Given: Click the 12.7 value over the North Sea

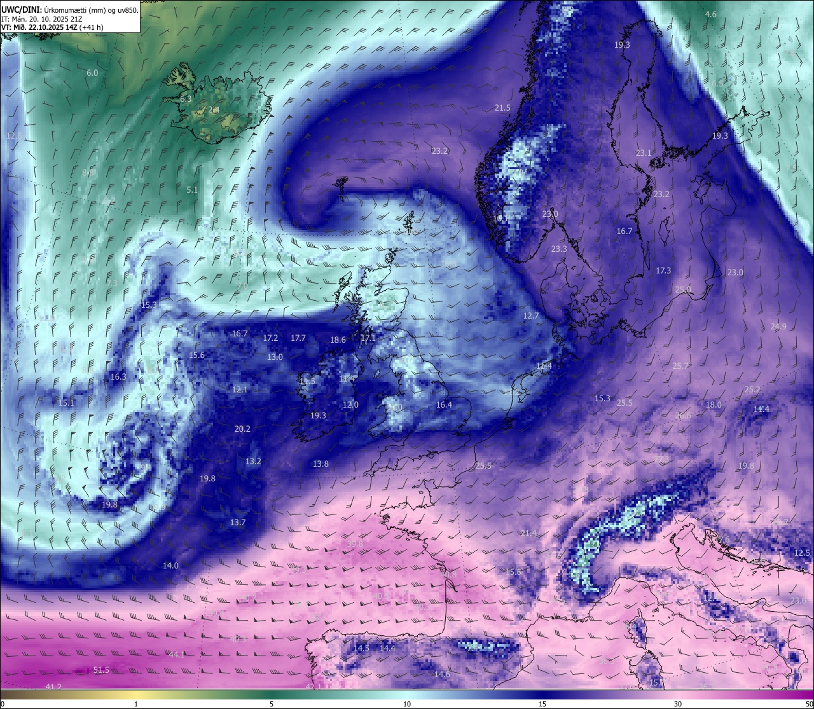Looking at the screenshot, I should [x=531, y=316].
